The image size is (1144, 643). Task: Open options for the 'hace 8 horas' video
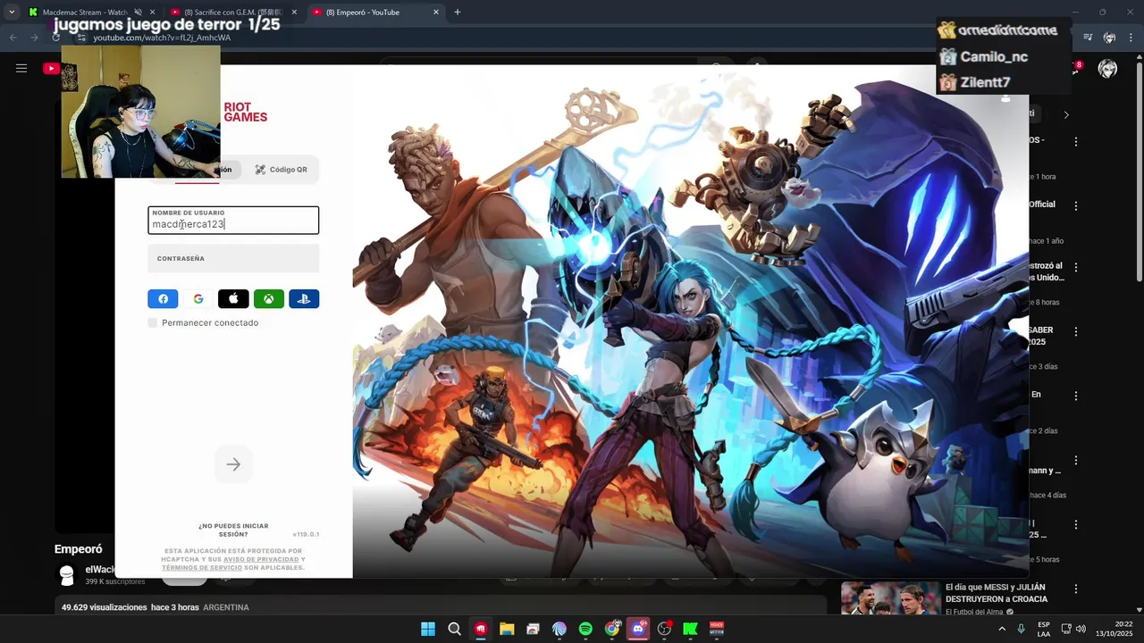1076,267
